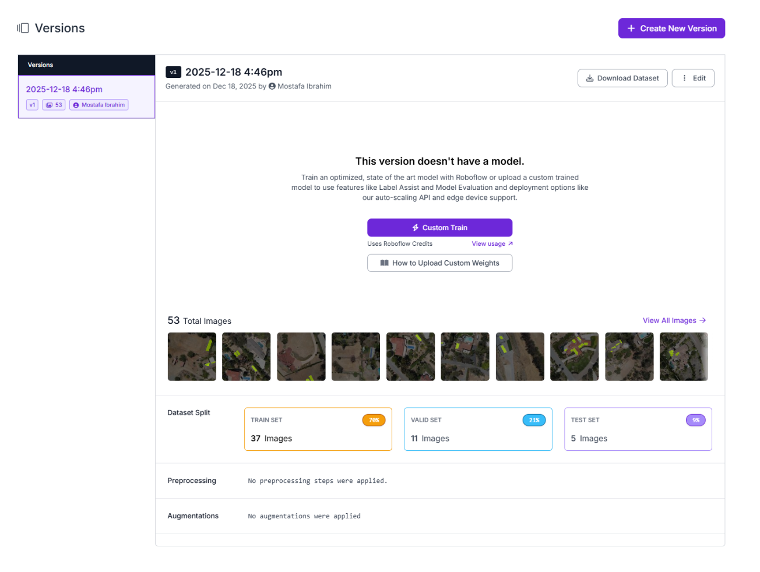760x572 pixels.
Task: Click the orange 70% train badge
Action: point(374,420)
